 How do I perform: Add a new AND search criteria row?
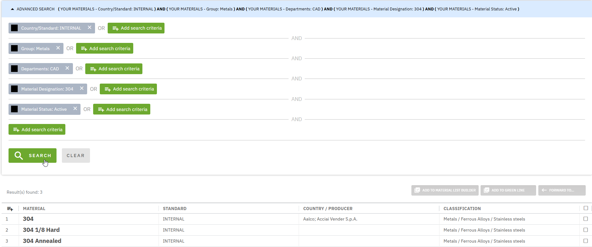(x=37, y=129)
